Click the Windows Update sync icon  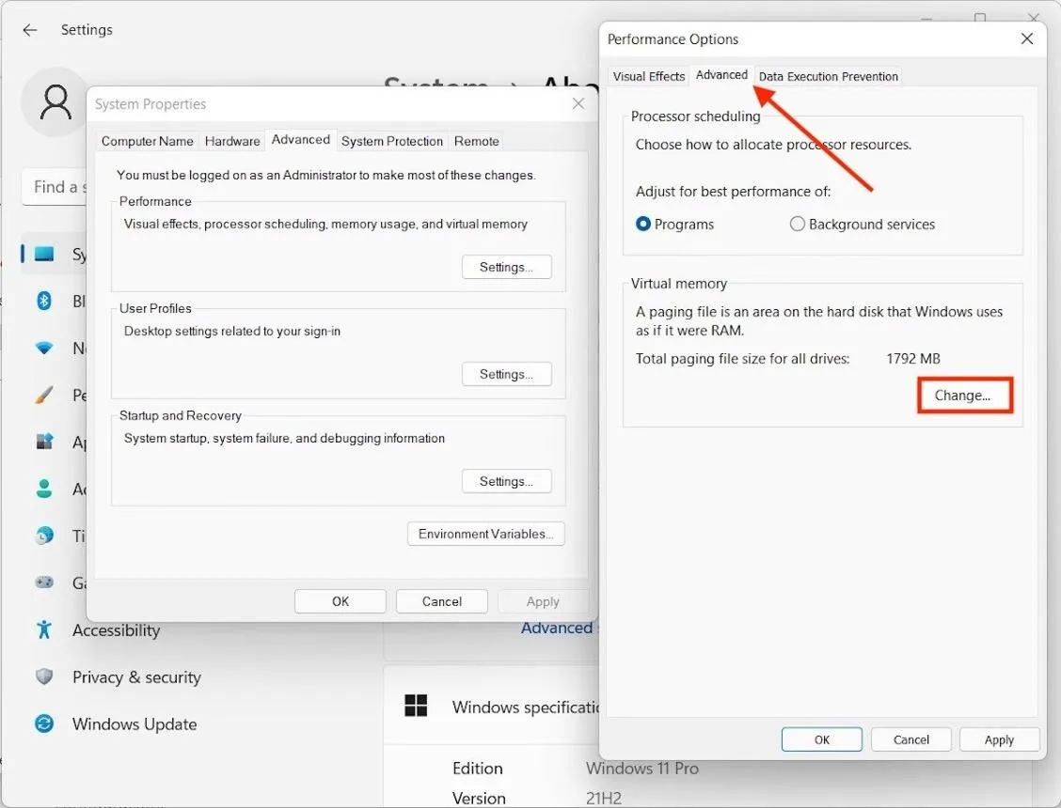point(44,723)
